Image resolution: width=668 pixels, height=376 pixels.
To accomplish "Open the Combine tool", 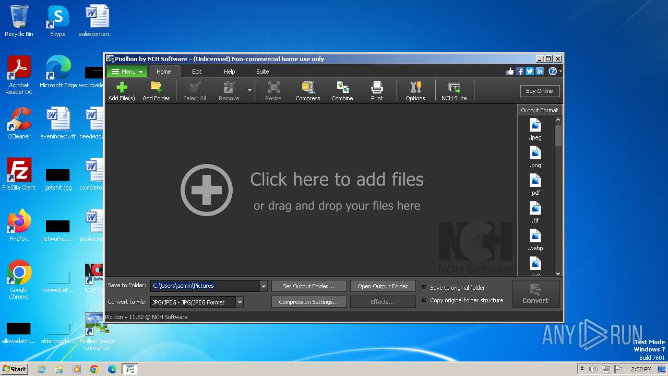I will pos(342,91).
